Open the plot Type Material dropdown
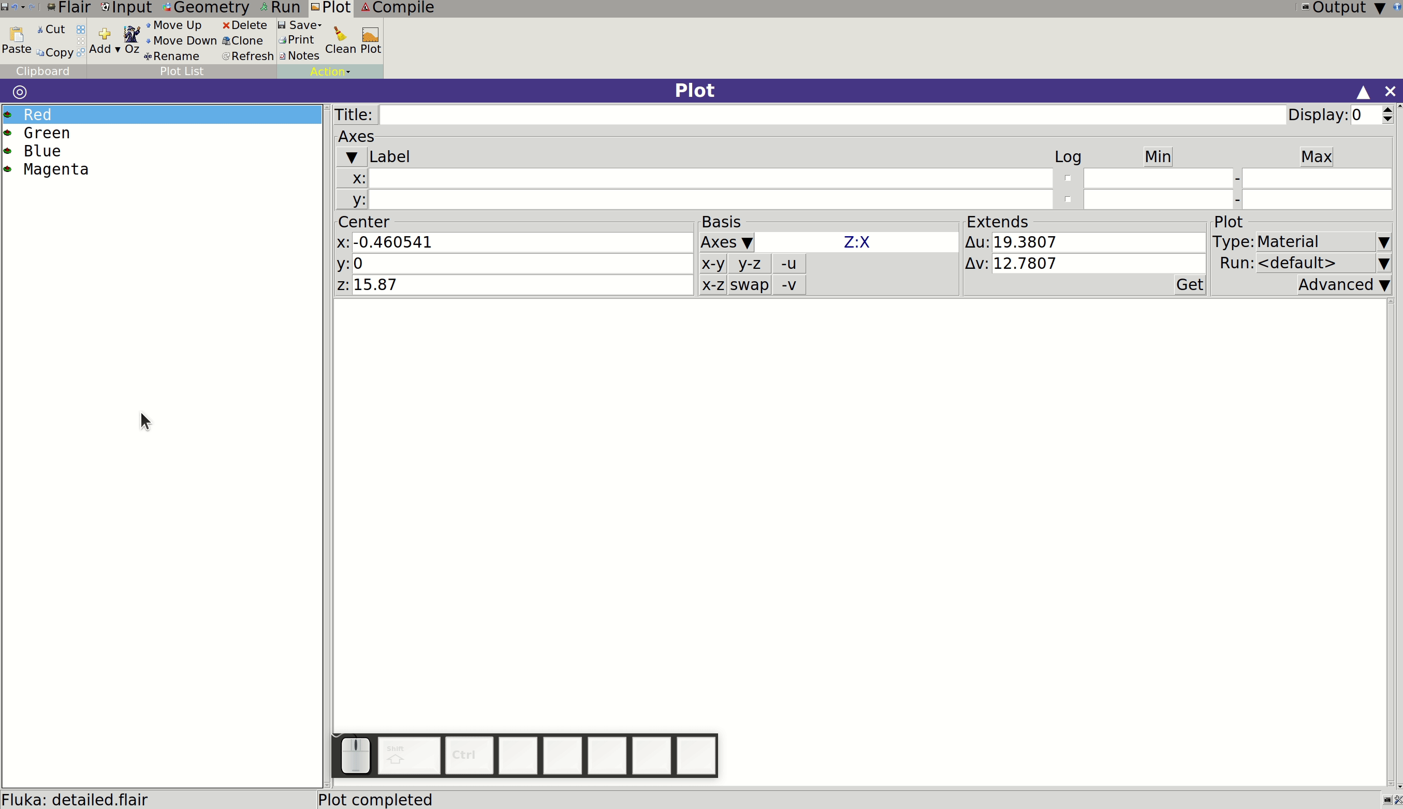The image size is (1403, 809). [1323, 242]
